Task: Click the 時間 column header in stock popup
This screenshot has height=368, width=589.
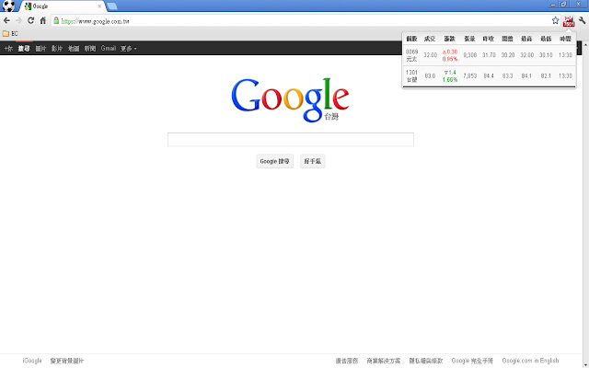Action: pos(565,39)
